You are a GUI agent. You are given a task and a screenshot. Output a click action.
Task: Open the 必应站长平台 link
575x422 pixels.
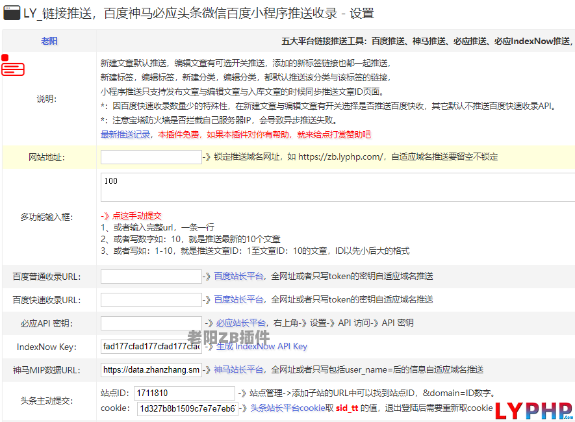(240, 323)
